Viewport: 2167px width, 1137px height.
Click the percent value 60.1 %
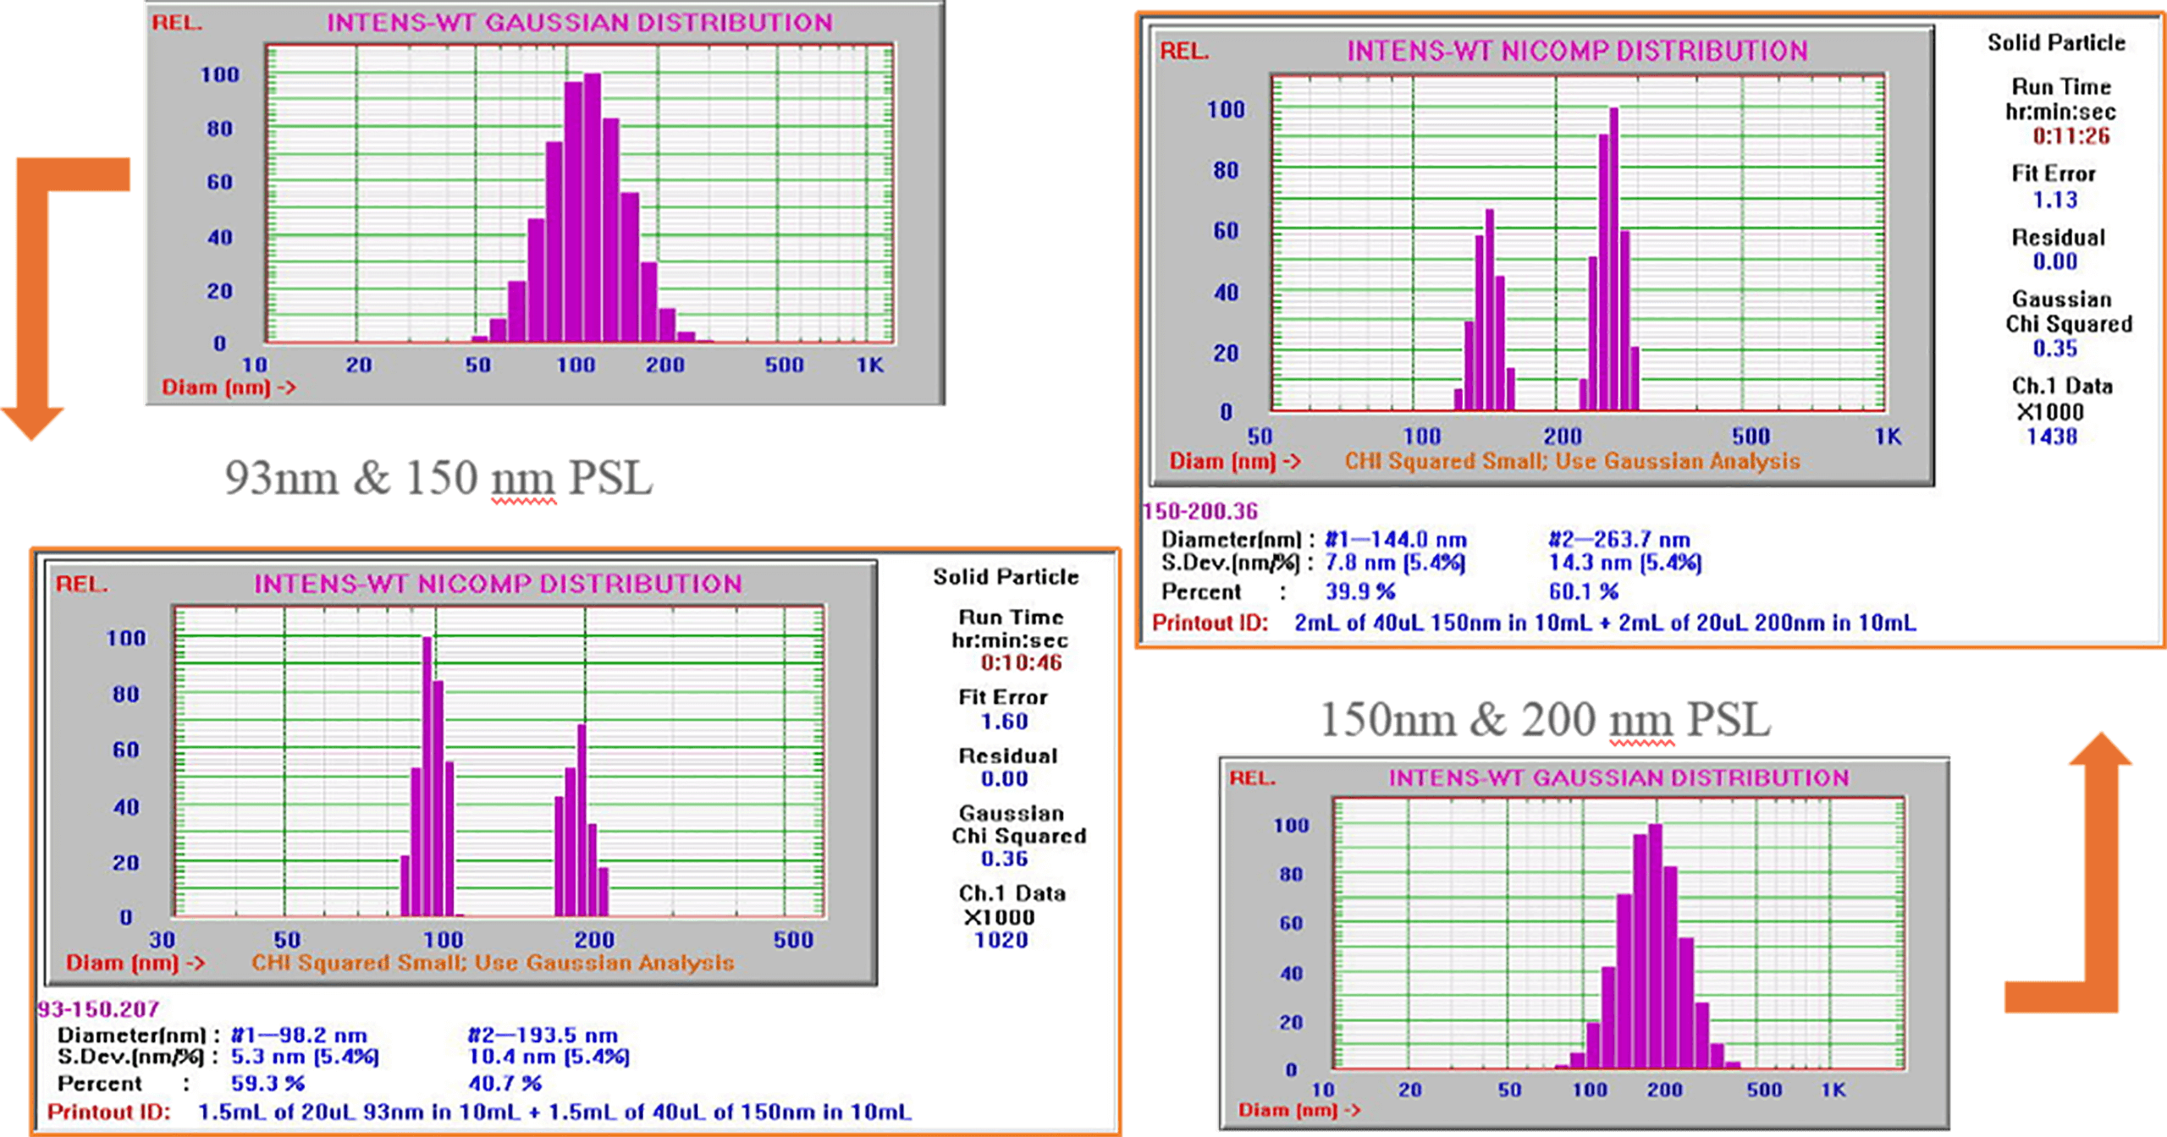(1584, 591)
